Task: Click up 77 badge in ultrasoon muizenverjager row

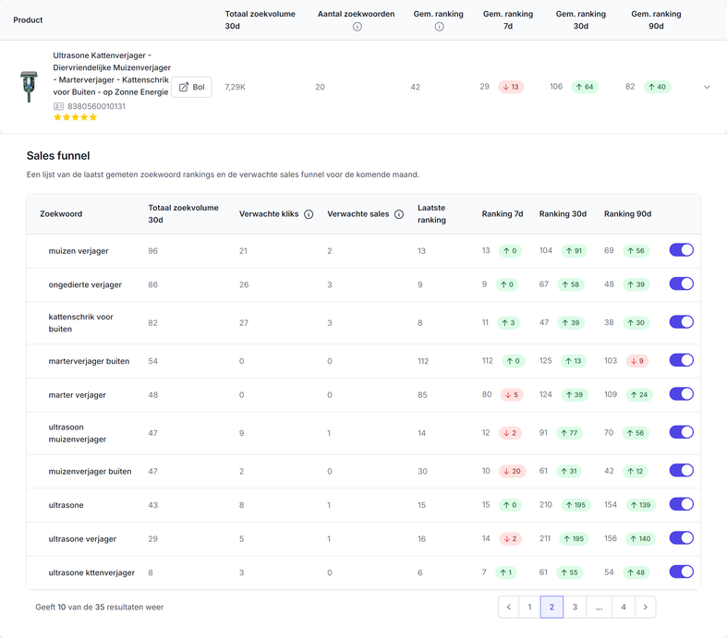Action: click(x=569, y=433)
